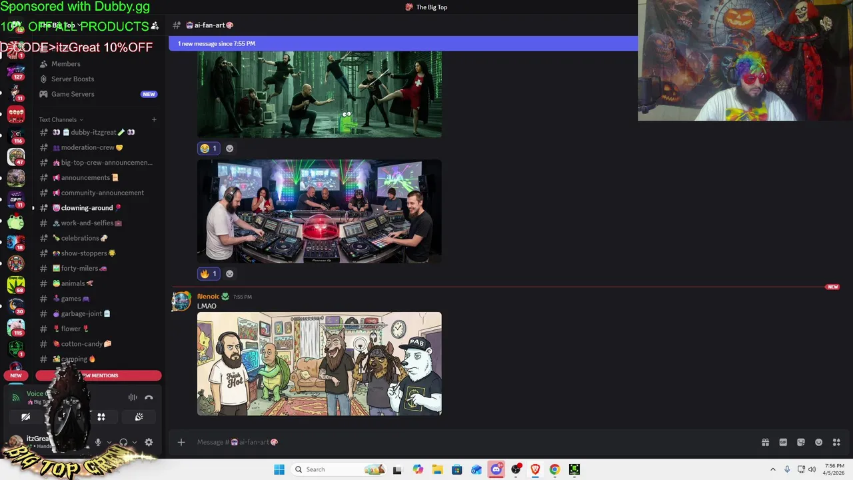This screenshot has height=480, width=853.
Task: Go to the show-stoppers channel
Action: click(x=99, y=253)
